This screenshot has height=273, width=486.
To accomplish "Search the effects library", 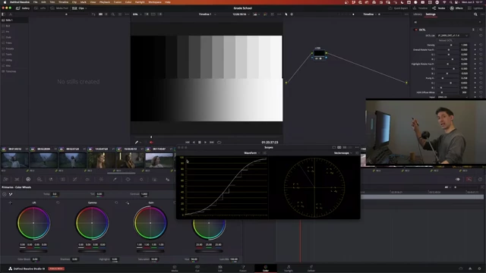I will tap(475, 14).
